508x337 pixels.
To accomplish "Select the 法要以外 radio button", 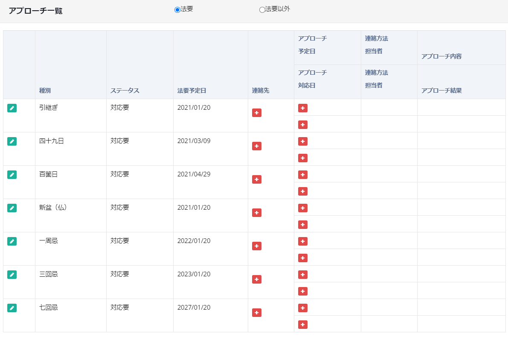I will click(262, 10).
